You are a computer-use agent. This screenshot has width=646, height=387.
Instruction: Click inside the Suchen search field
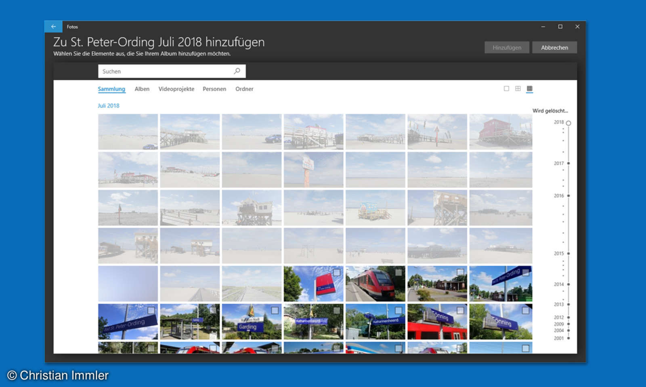161,71
